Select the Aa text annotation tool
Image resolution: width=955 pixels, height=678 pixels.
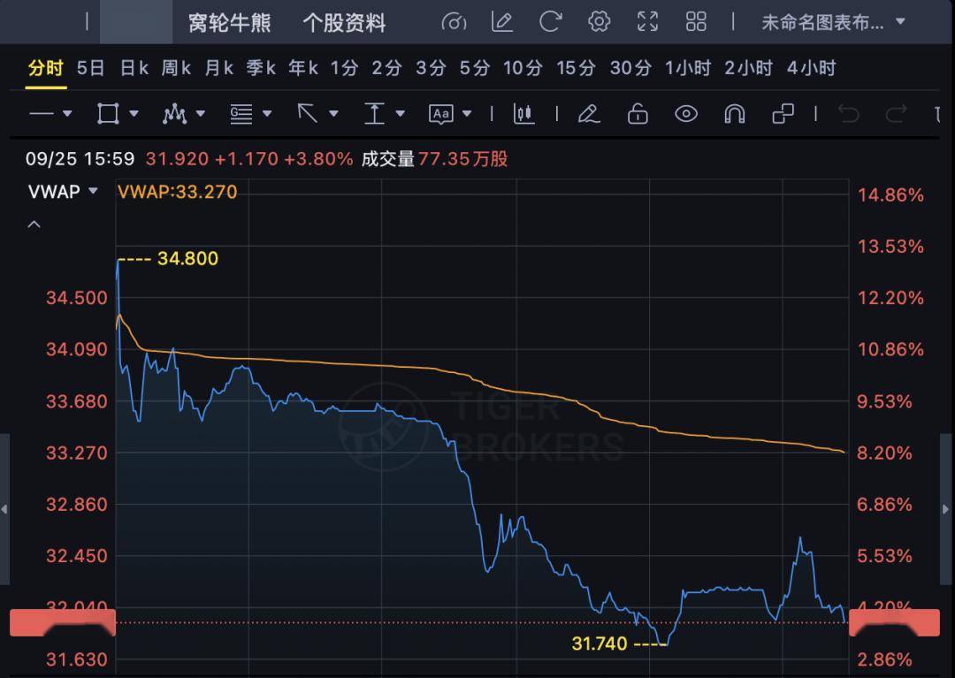441,114
